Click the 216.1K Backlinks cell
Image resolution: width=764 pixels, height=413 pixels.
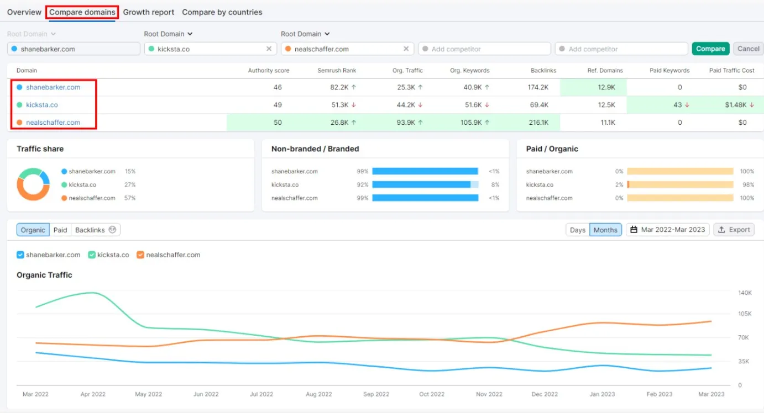pos(538,123)
